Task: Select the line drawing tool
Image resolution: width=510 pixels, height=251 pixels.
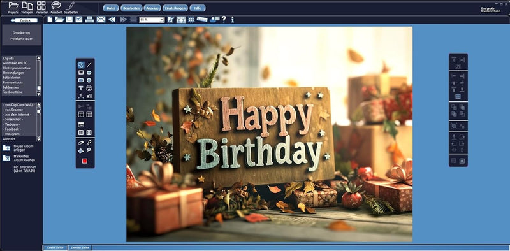Action: pyautogui.click(x=89, y=65)
